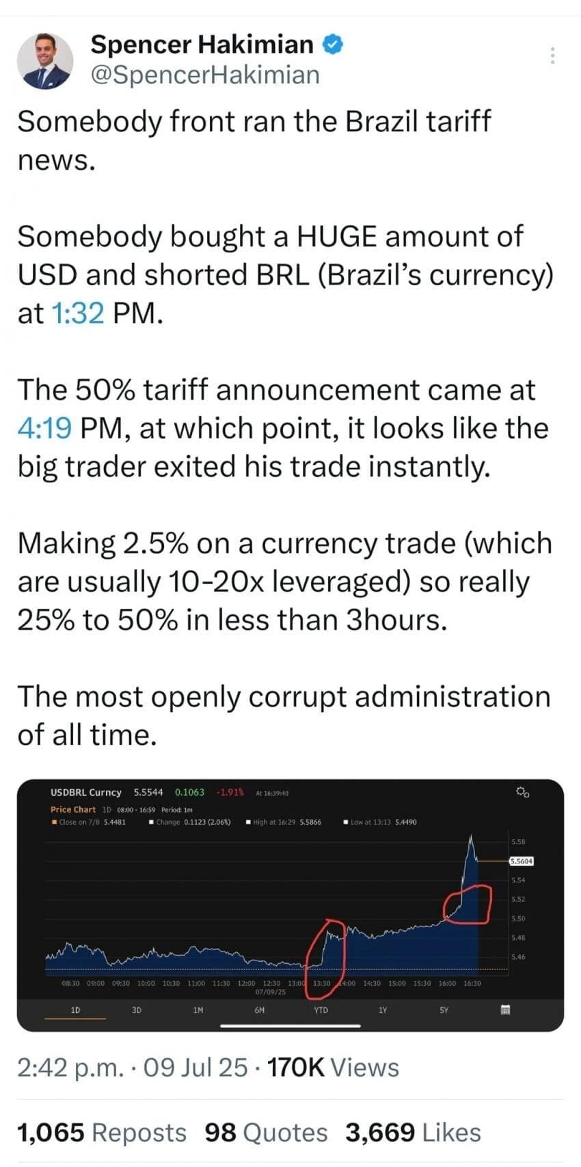Viewport: 581px width, 1167px height.
Task: View the 98 Quotes list
Action: (266, 1132)
